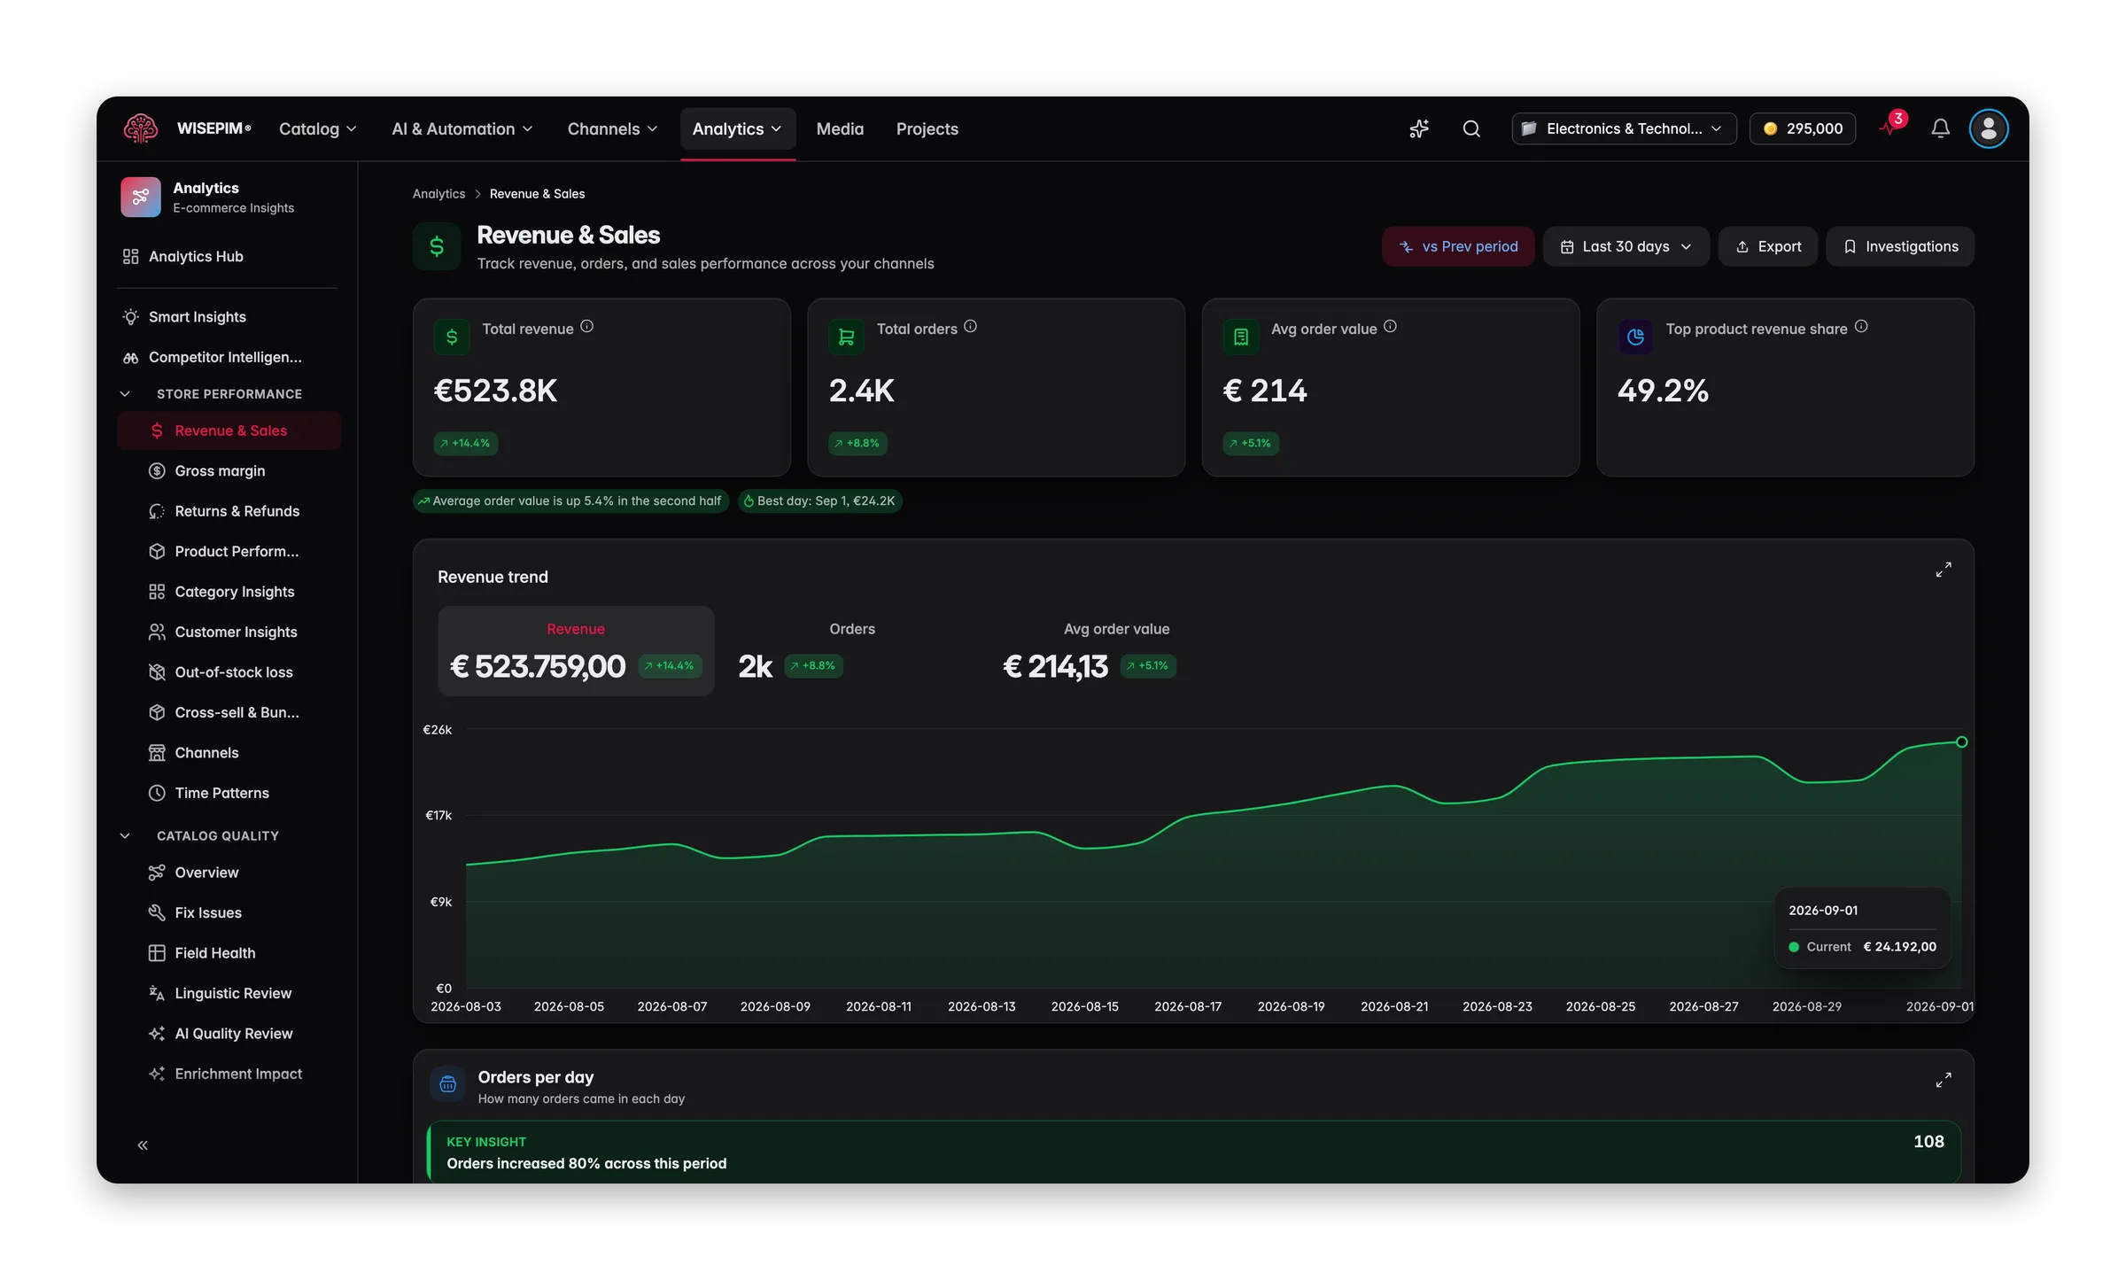Open the AI sparkle assistant icon

click(1418, 128)
